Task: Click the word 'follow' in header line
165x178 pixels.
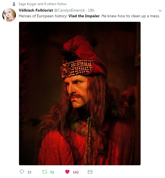Action: (62, 4)
